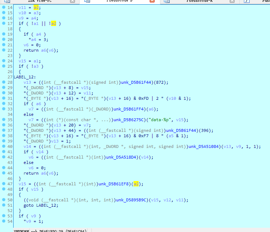Select highlighted a2 argument on line 47
Viewport: 270px width, 232px height.
[x=136, y=184]
